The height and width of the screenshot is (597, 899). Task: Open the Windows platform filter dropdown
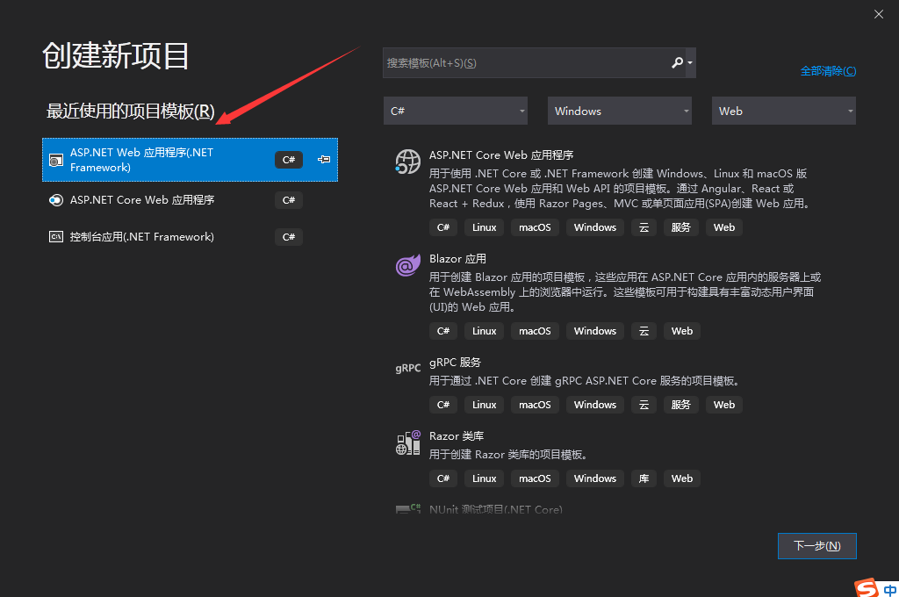pos(620,111)
